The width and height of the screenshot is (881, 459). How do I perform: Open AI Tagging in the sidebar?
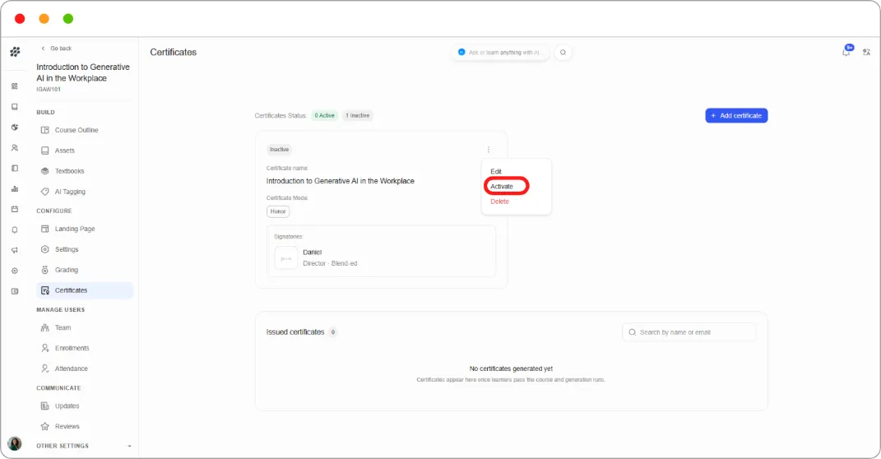(x=84, y=192)
